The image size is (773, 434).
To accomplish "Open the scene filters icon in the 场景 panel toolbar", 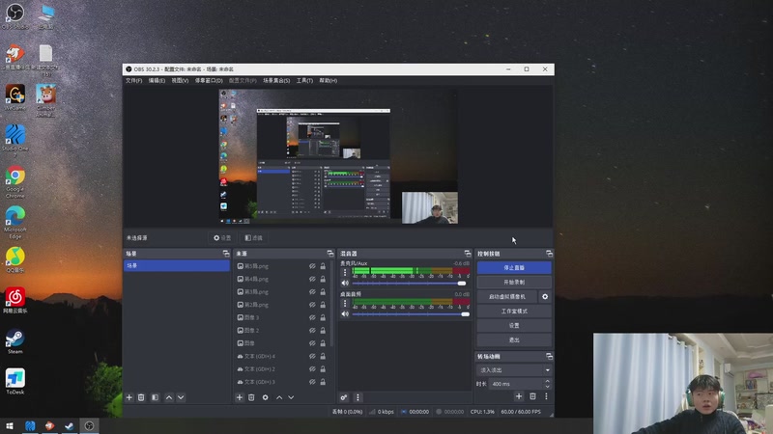I will [155, 397].
